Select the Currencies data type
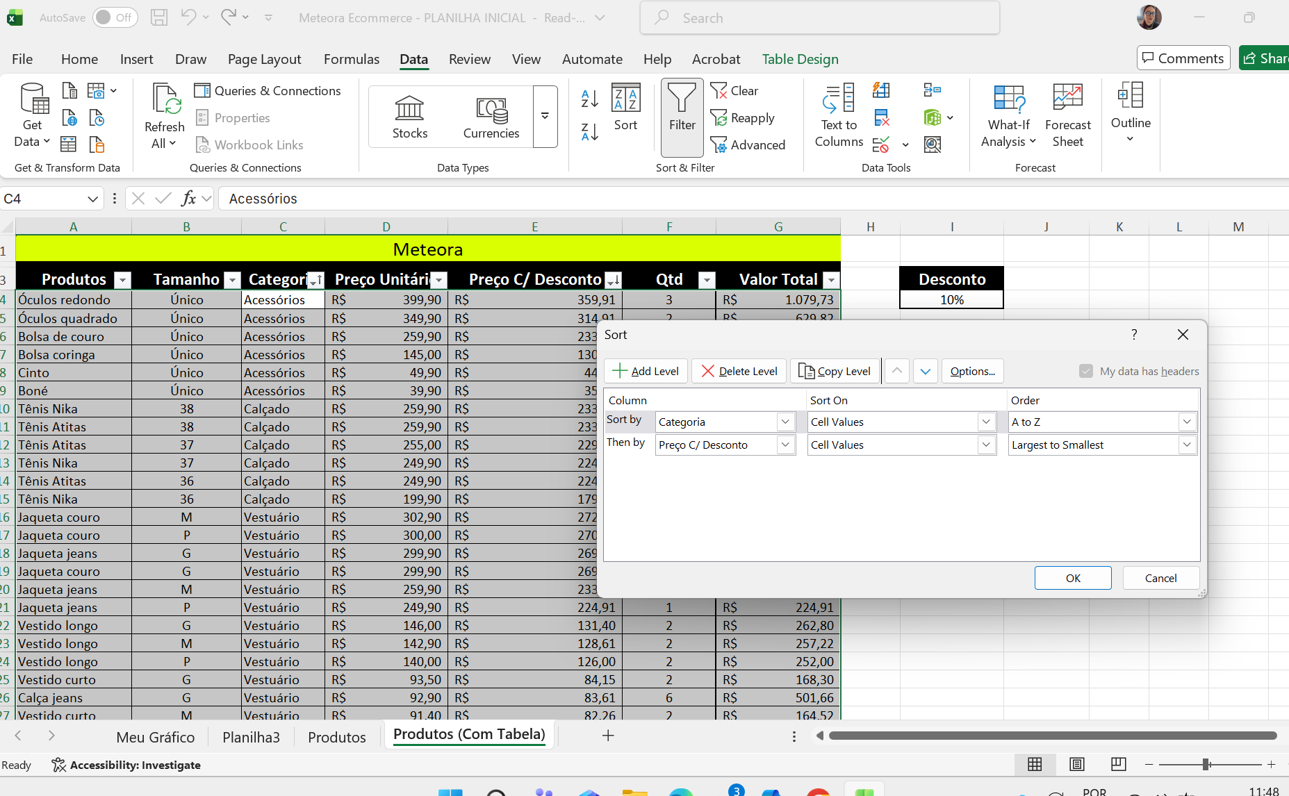The image size is (1289, 796). pos(491,117)
